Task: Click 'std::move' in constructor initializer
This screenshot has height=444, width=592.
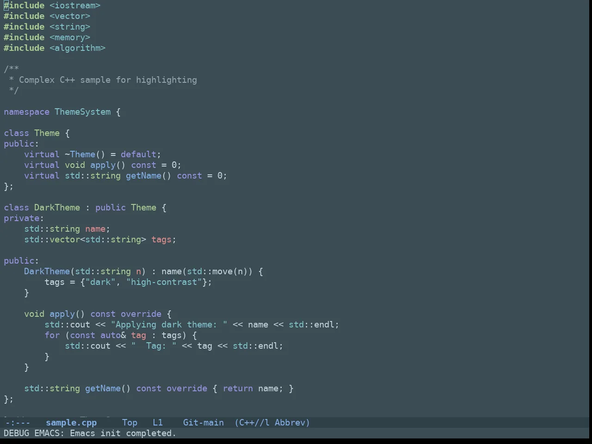Action: pos(210,271)
